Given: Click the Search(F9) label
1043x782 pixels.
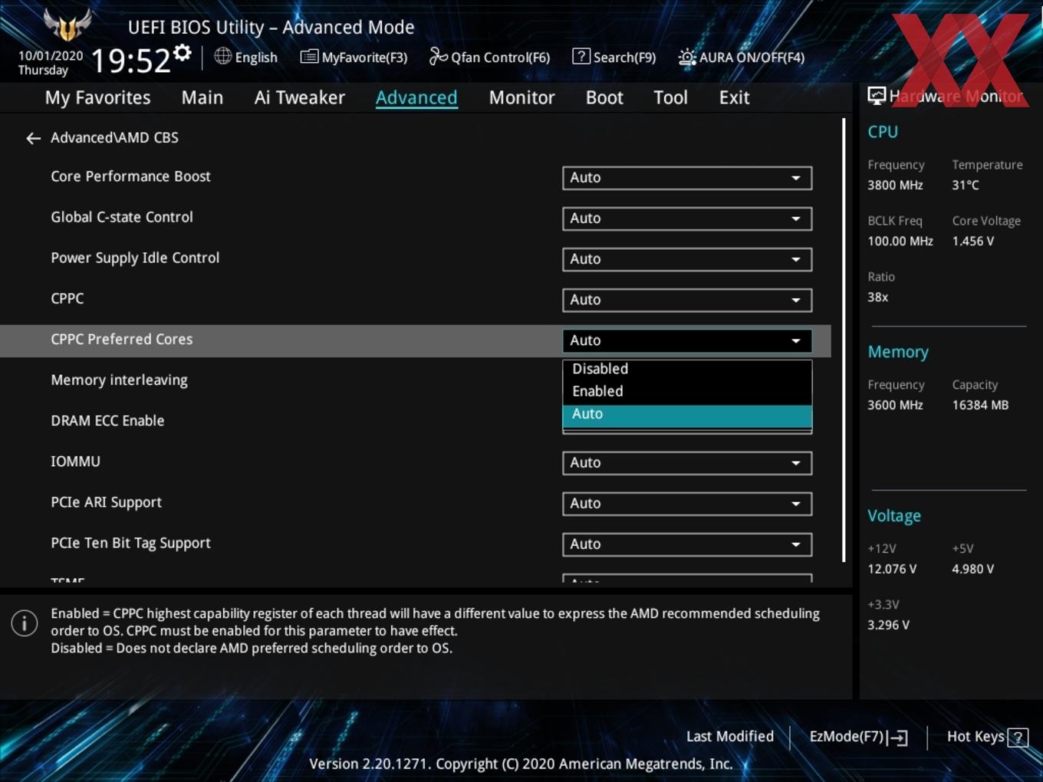Looking at the screenshot, I should [x=624, y=58].
